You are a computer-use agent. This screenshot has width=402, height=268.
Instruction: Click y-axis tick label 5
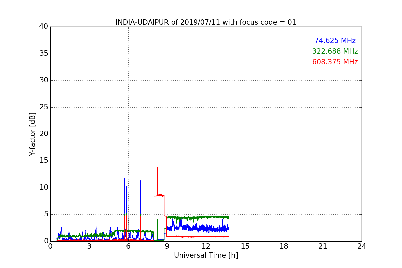46,214
